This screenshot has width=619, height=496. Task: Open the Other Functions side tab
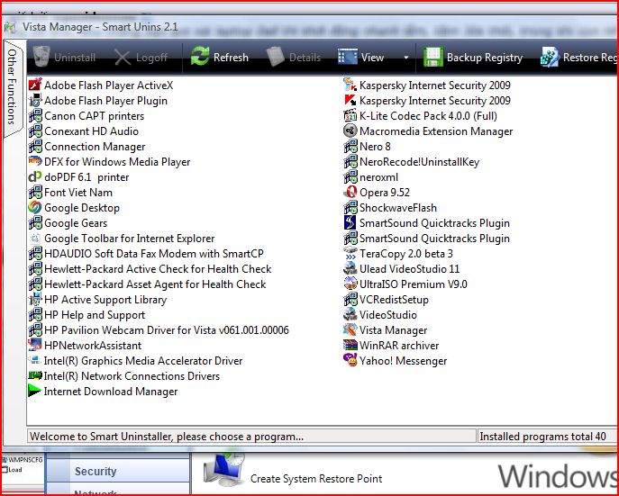point(12,84)
